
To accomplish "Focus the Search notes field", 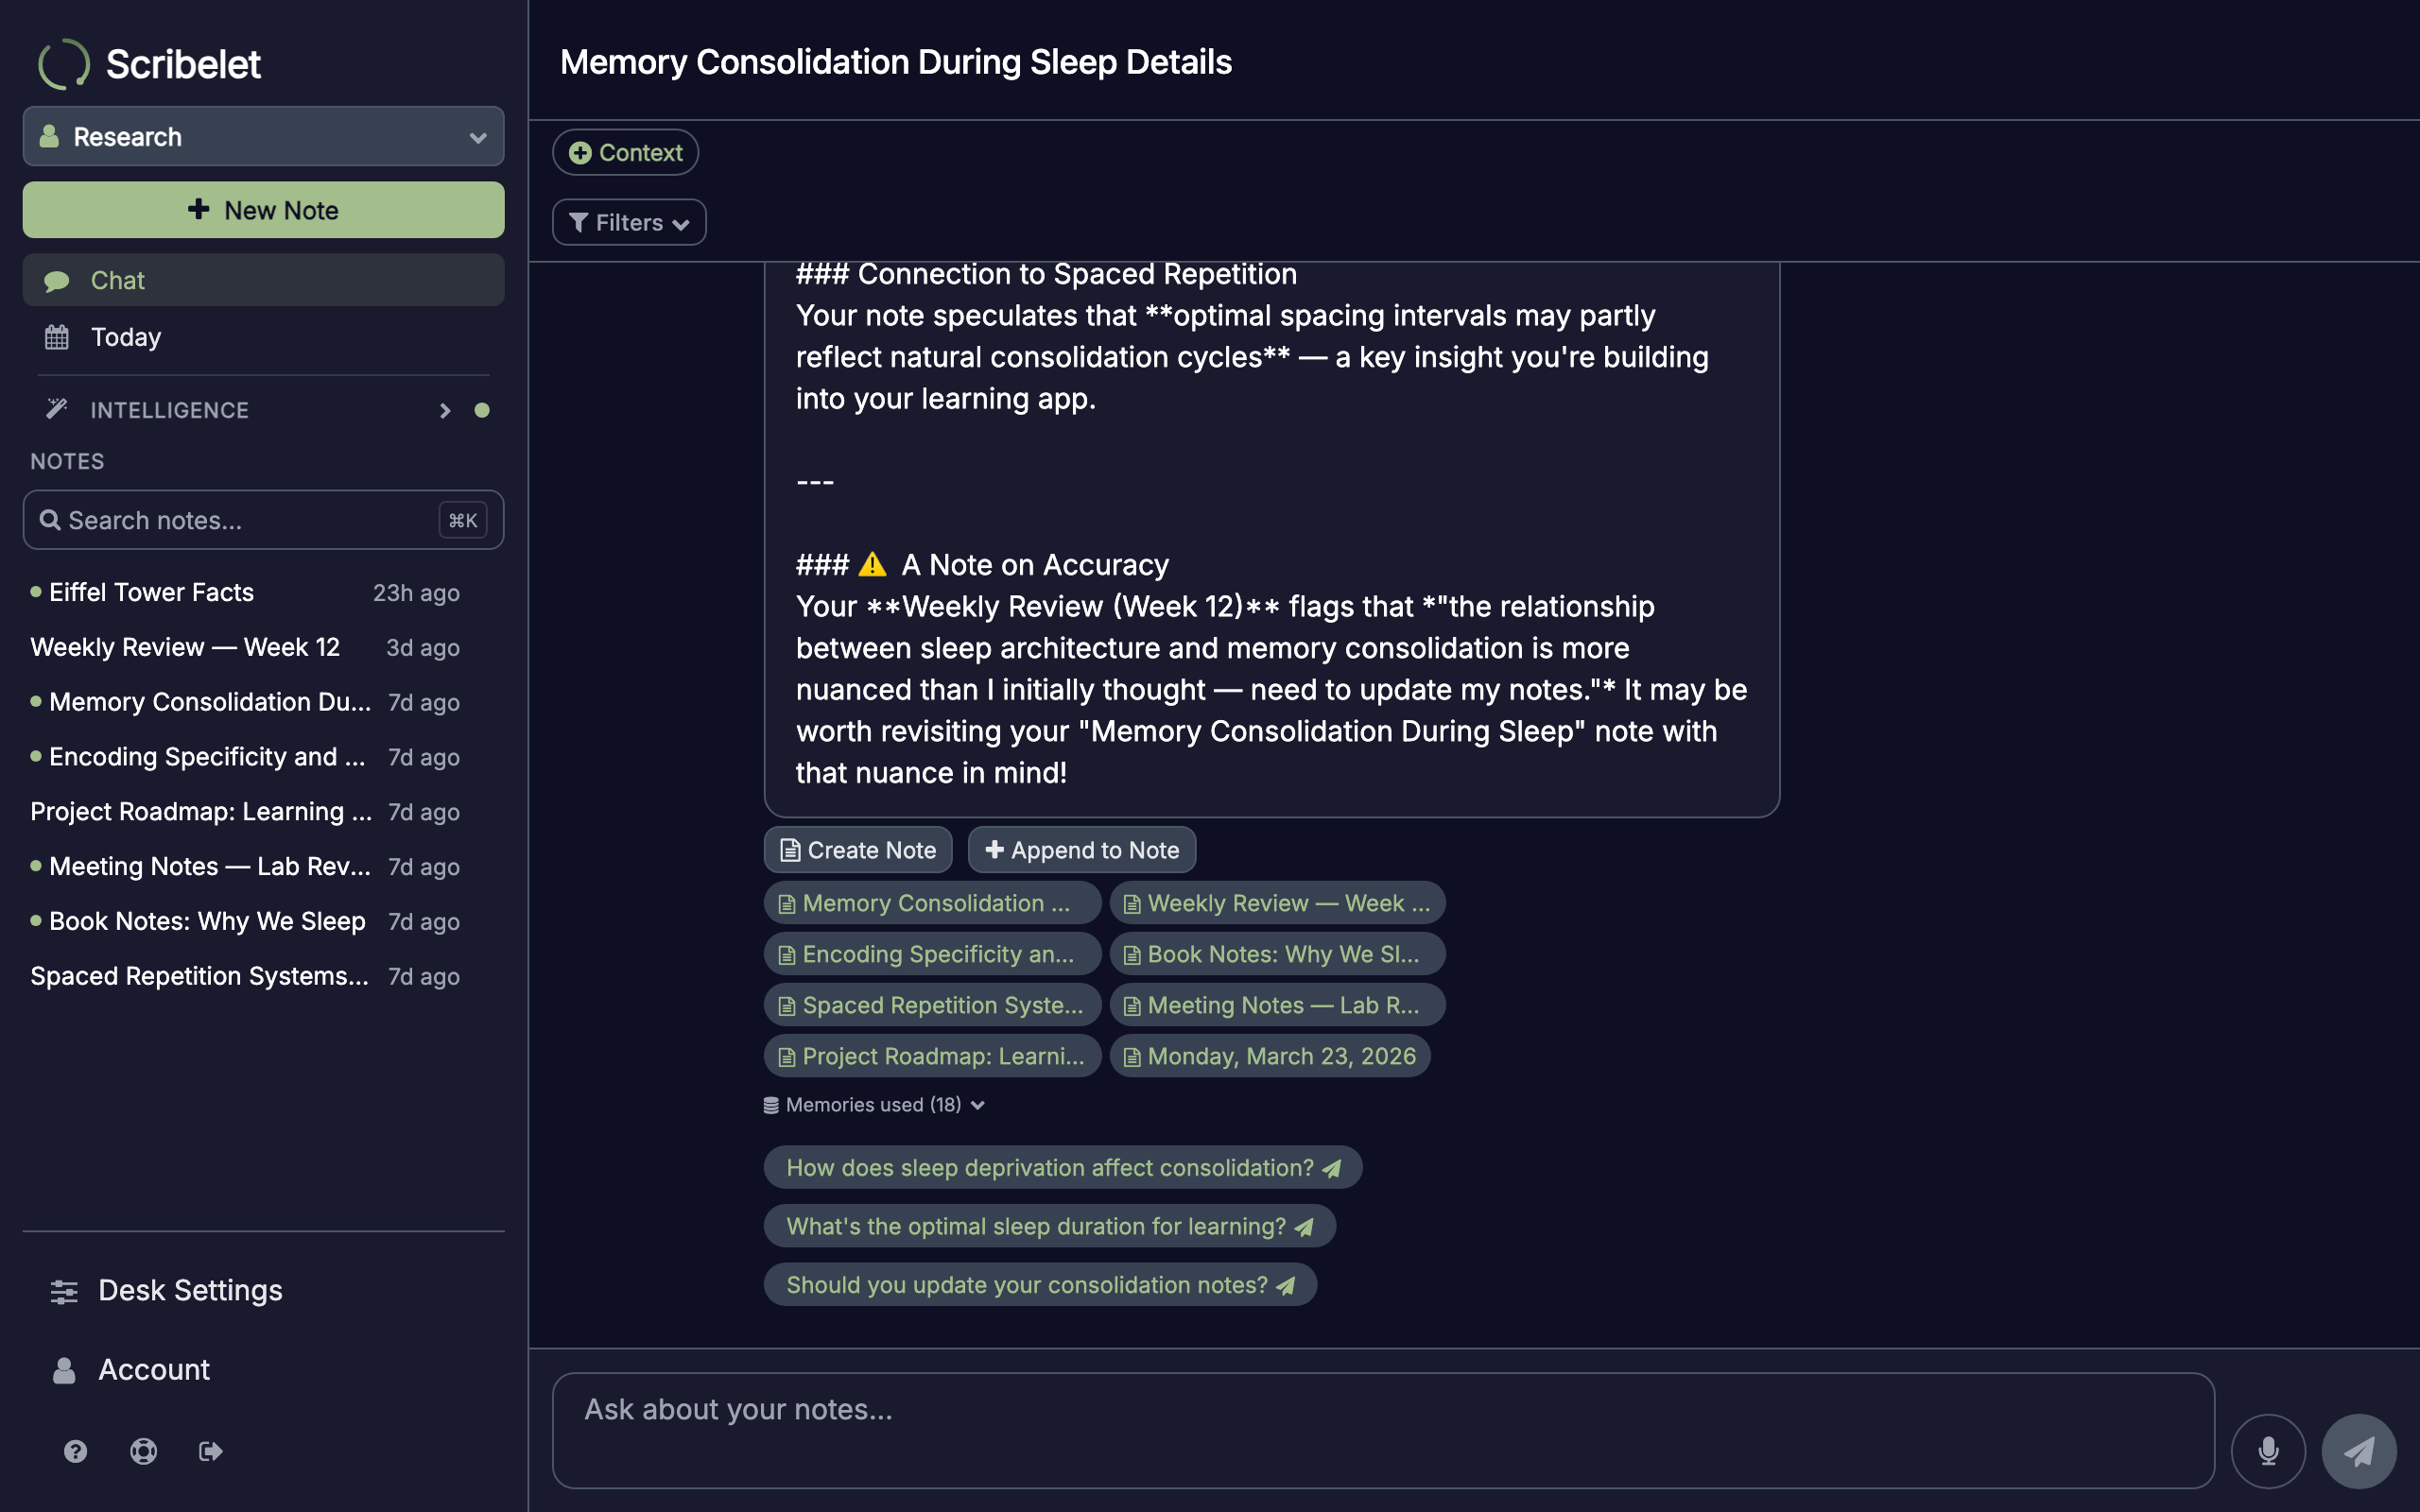I will (263, 520).
